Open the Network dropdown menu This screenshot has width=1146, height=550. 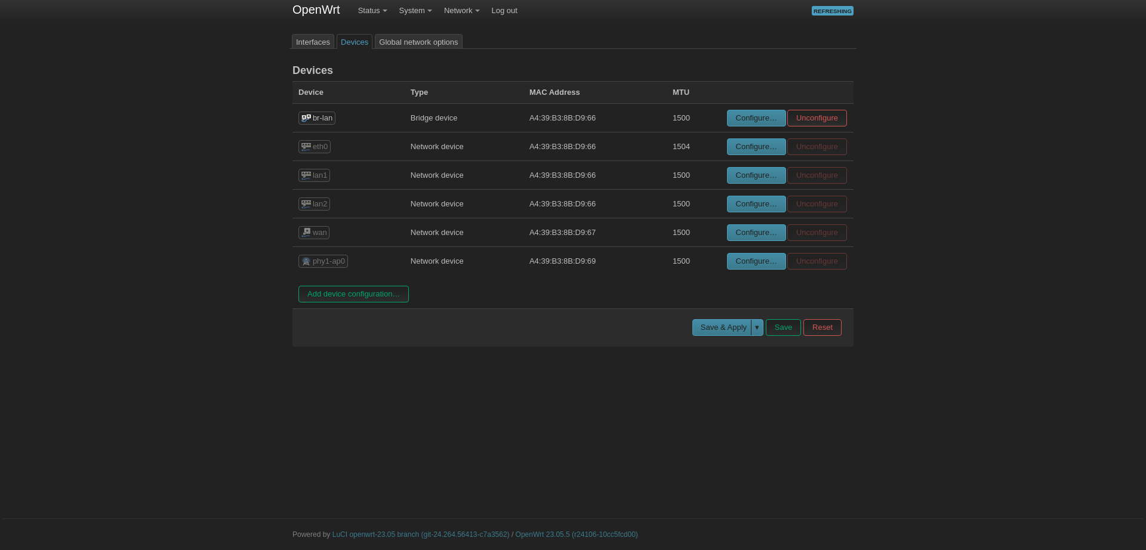[x=461, y=11]
